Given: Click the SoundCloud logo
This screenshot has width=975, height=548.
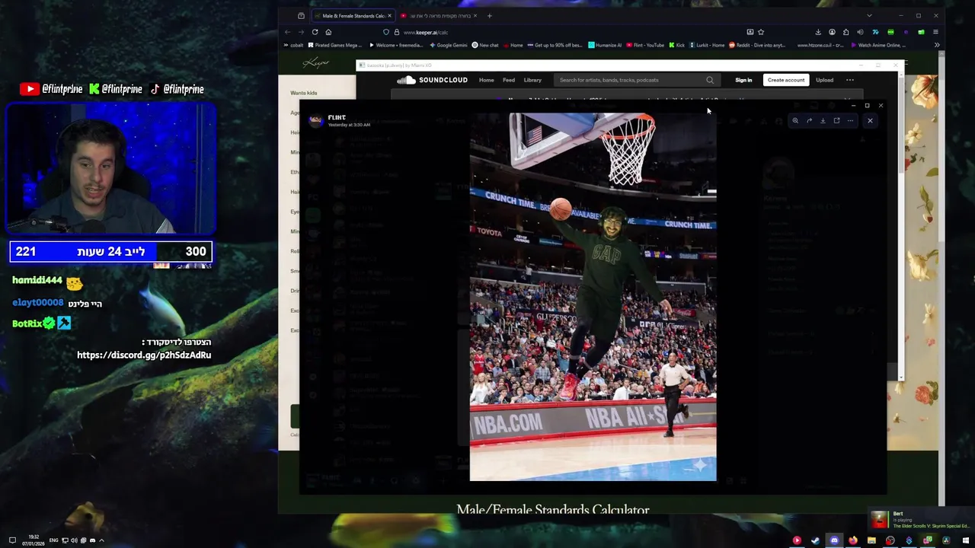Looking at the screenshot, I should (x=432, y=80).
